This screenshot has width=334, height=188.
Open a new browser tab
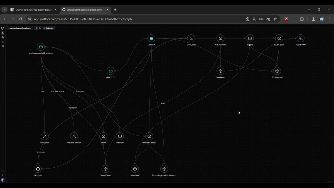[x=115, y=9]
